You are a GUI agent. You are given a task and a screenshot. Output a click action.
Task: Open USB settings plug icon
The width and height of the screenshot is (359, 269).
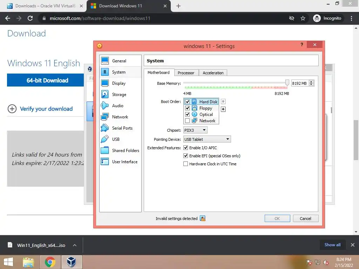coord(105,139)
